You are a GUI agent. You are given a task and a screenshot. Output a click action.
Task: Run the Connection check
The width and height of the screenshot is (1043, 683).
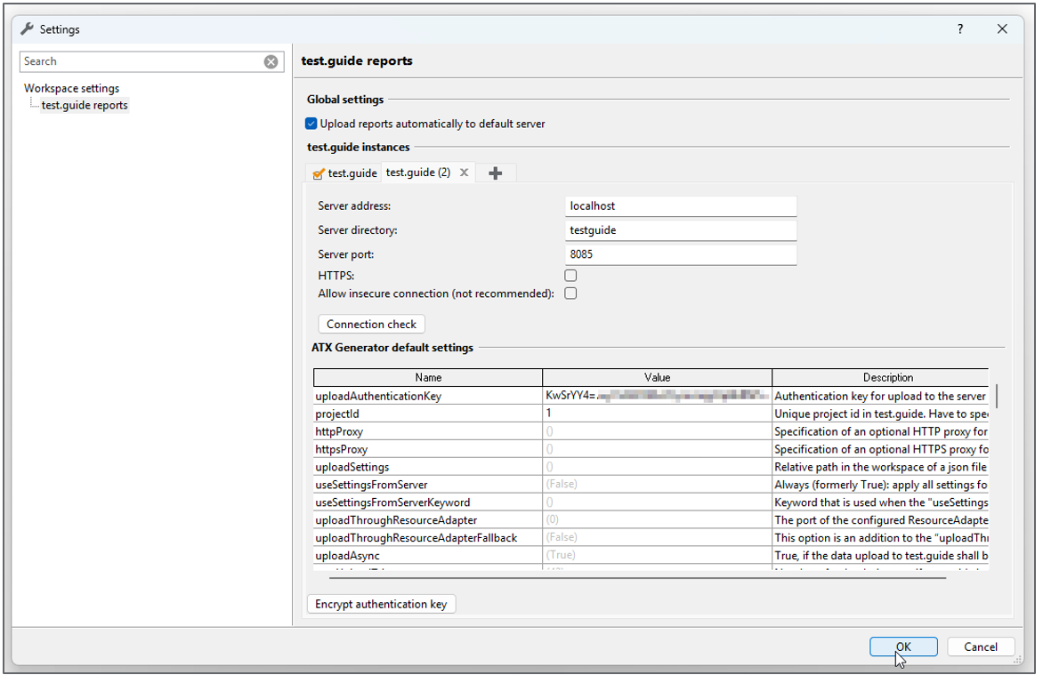click(371, 325)
